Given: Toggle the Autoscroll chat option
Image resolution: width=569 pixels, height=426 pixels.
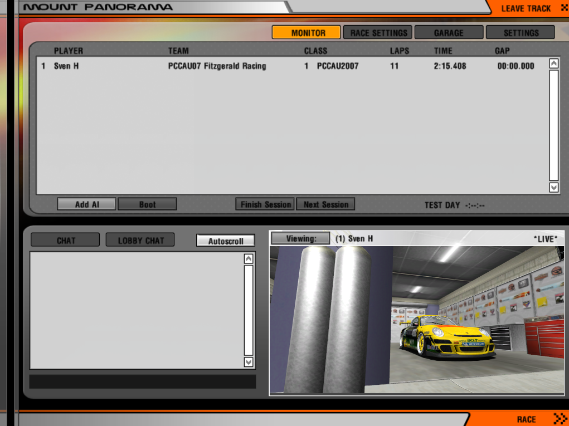Looking at the screenshot, I should click(x=225, y=241).
